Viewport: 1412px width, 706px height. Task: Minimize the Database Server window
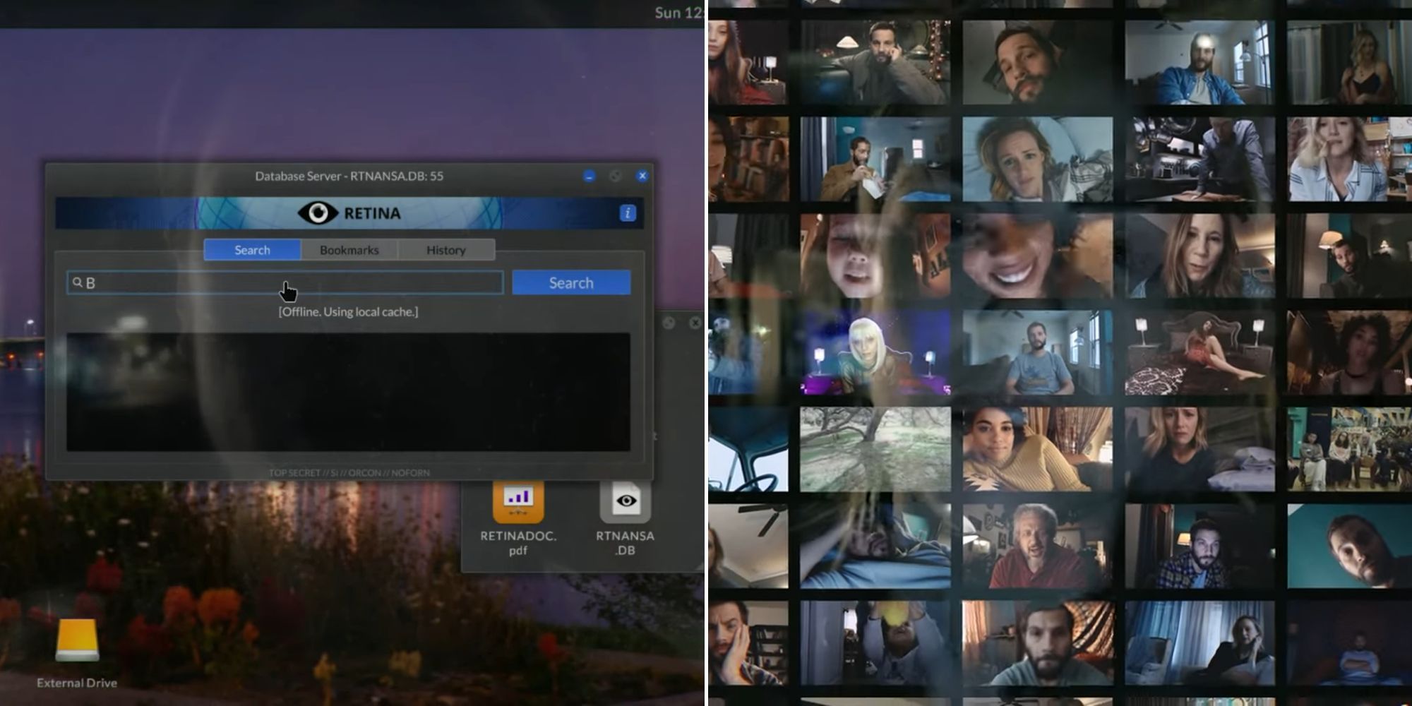[x=590, y=176]
